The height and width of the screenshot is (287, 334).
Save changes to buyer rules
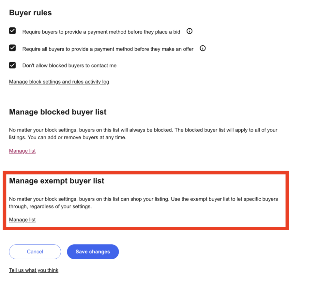93,252
